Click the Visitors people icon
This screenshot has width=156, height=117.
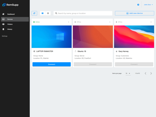tap(3, 24)
